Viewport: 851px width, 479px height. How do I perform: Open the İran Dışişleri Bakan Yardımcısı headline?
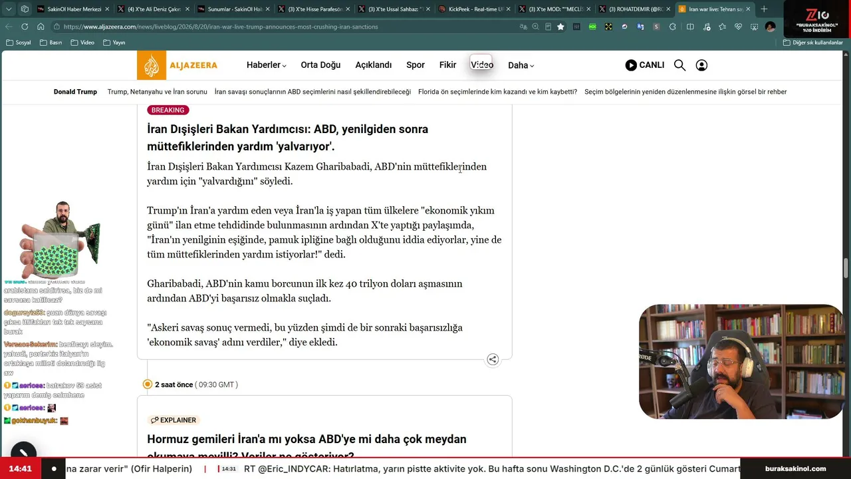point(287,138)
